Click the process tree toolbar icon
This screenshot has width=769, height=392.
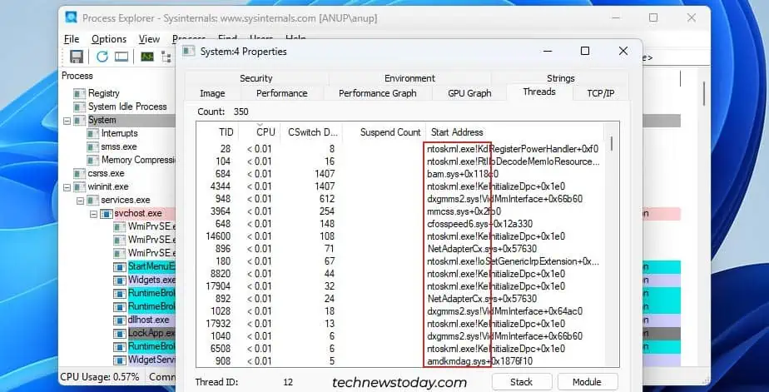(166, 57)
